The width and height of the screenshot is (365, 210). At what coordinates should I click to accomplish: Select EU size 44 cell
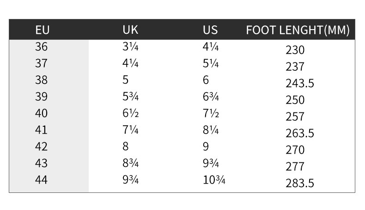click(42, 180)
